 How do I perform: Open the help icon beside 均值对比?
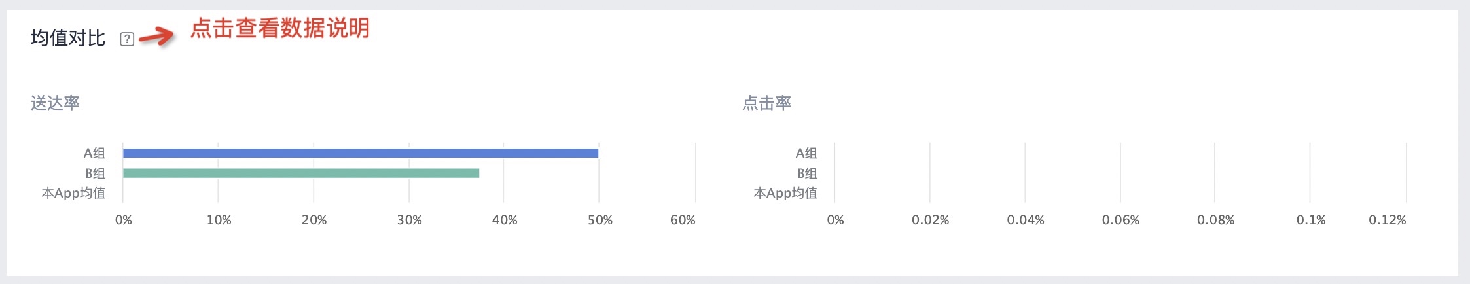127,39
